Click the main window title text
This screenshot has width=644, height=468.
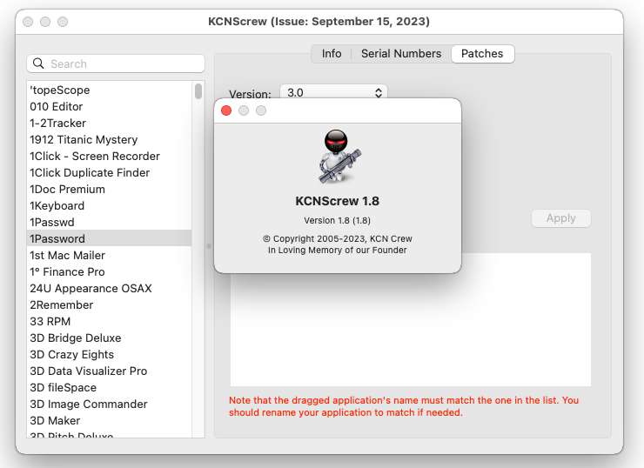coord(319,22)
